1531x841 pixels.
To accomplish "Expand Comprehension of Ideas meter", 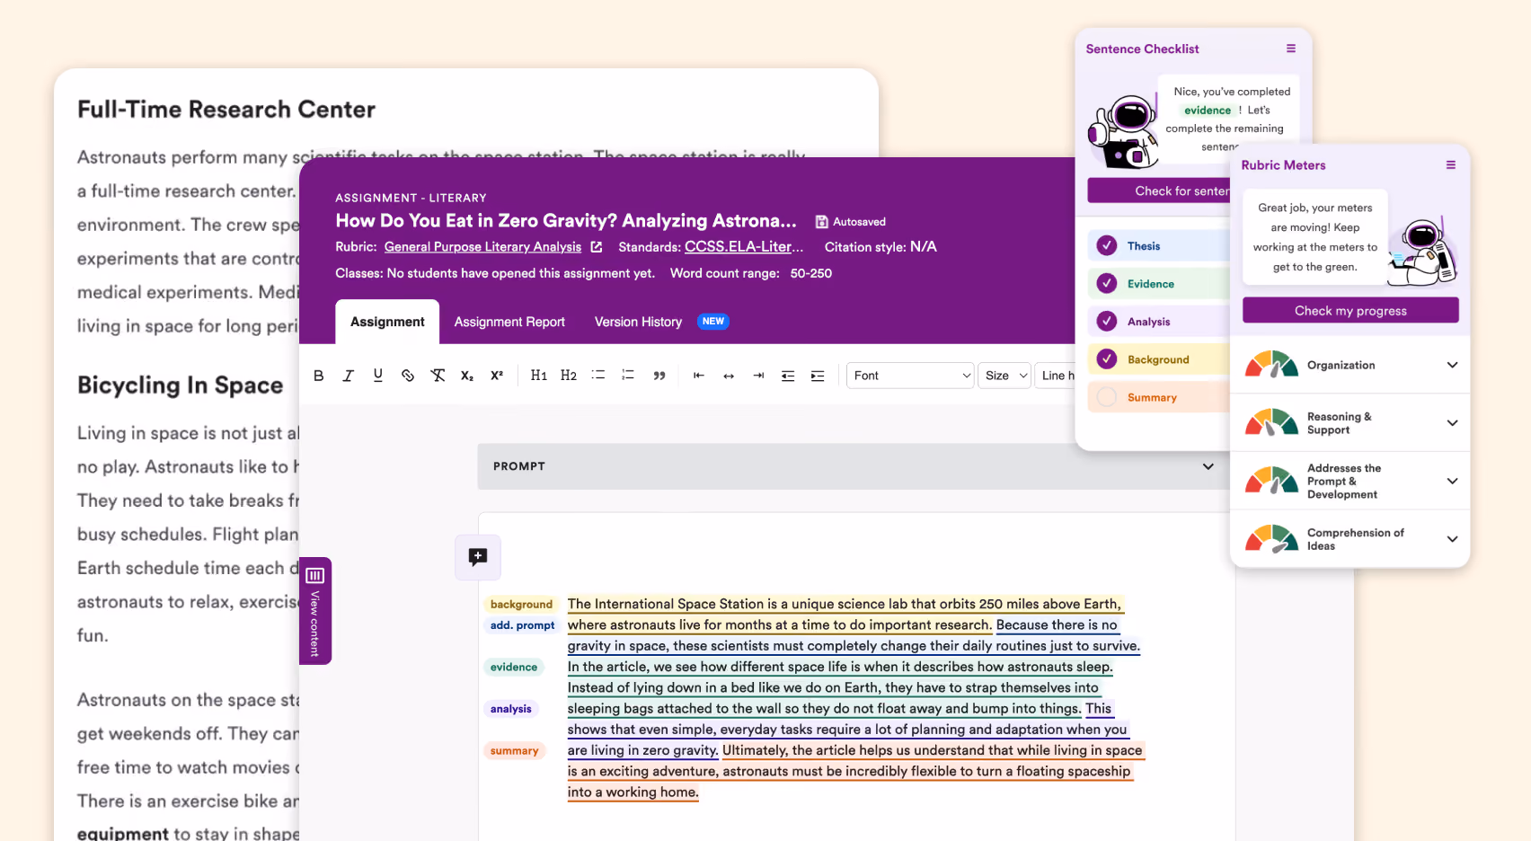I will pos(1452,539).
